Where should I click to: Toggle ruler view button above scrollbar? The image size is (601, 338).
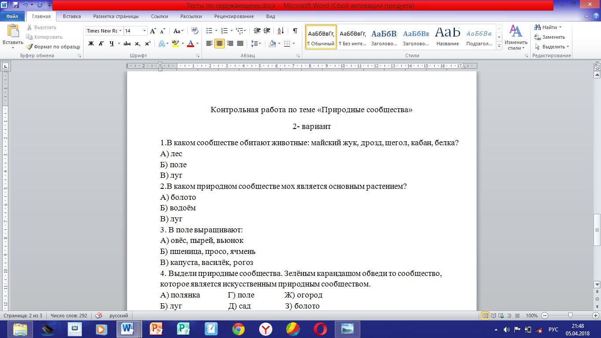[597, 67]
